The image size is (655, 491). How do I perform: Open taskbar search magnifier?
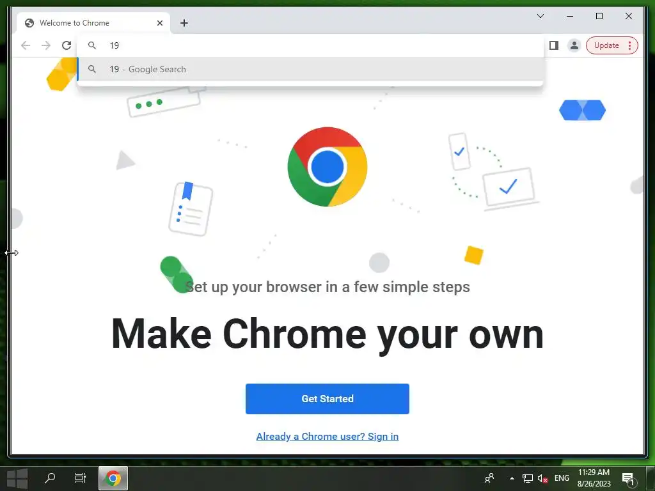[x=50, y=478]
